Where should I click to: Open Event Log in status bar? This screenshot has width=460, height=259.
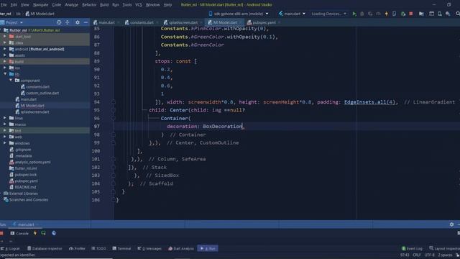412,248
